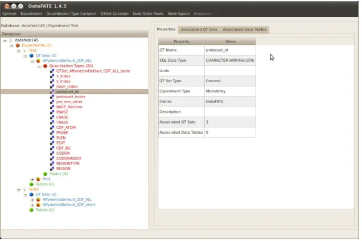
Task: Select the QTSet_AffymetrixDefault_CDF_ALL_table row
Action: (x=93, y=71)
